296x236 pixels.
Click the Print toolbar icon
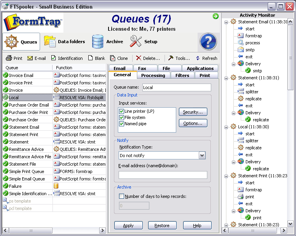tap(9, 58)
